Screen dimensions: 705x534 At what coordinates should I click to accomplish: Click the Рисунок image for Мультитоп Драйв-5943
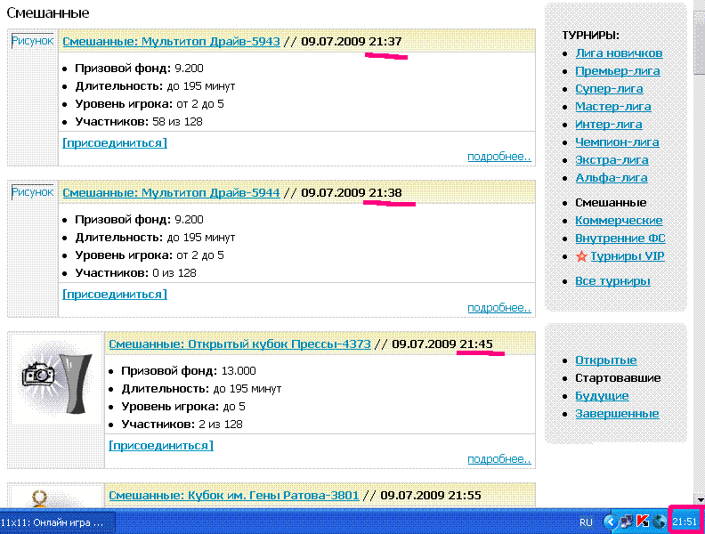click(x=33, y=41)
